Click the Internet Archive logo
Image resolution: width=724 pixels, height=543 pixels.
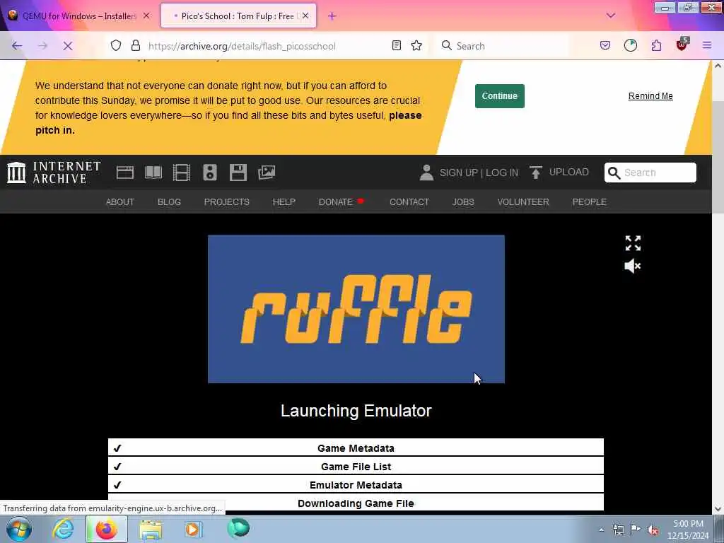[x=54, y=173]
